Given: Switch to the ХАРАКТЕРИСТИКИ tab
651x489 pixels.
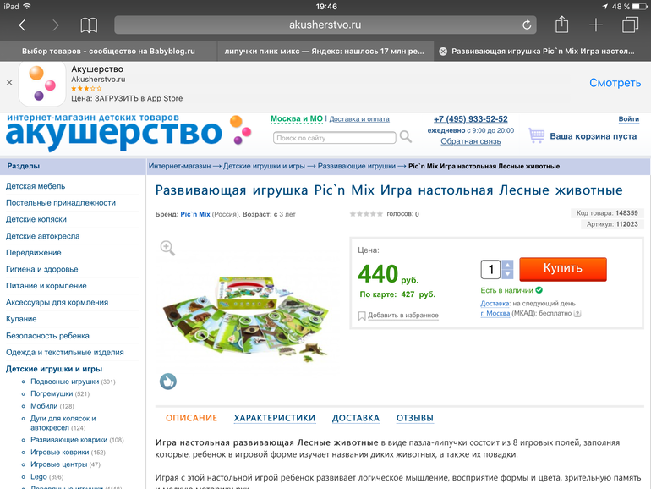Looking at the screenshot, I should pyautogui.click(x=275, y=418).
